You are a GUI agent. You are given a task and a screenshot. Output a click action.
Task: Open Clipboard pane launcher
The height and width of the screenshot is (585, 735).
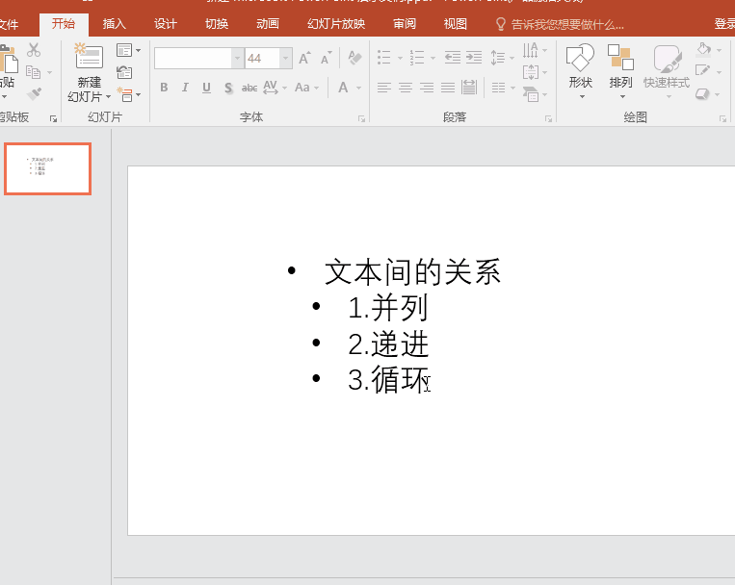[53, 119]
